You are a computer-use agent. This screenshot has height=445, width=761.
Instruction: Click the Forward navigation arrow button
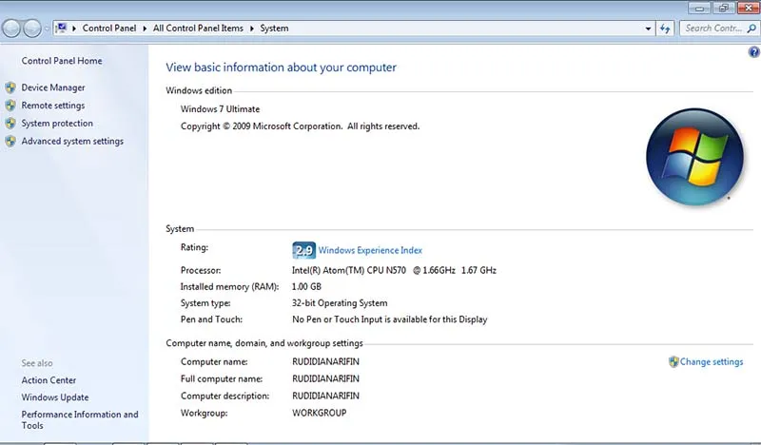32,29
